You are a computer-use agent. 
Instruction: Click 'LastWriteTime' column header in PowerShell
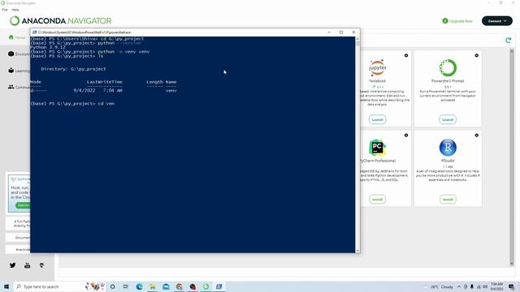[105, 82]
